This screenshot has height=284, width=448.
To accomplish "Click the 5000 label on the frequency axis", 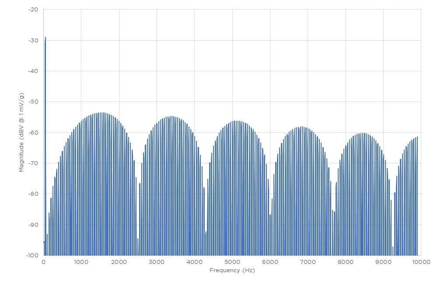I will (x=232, y=262).
